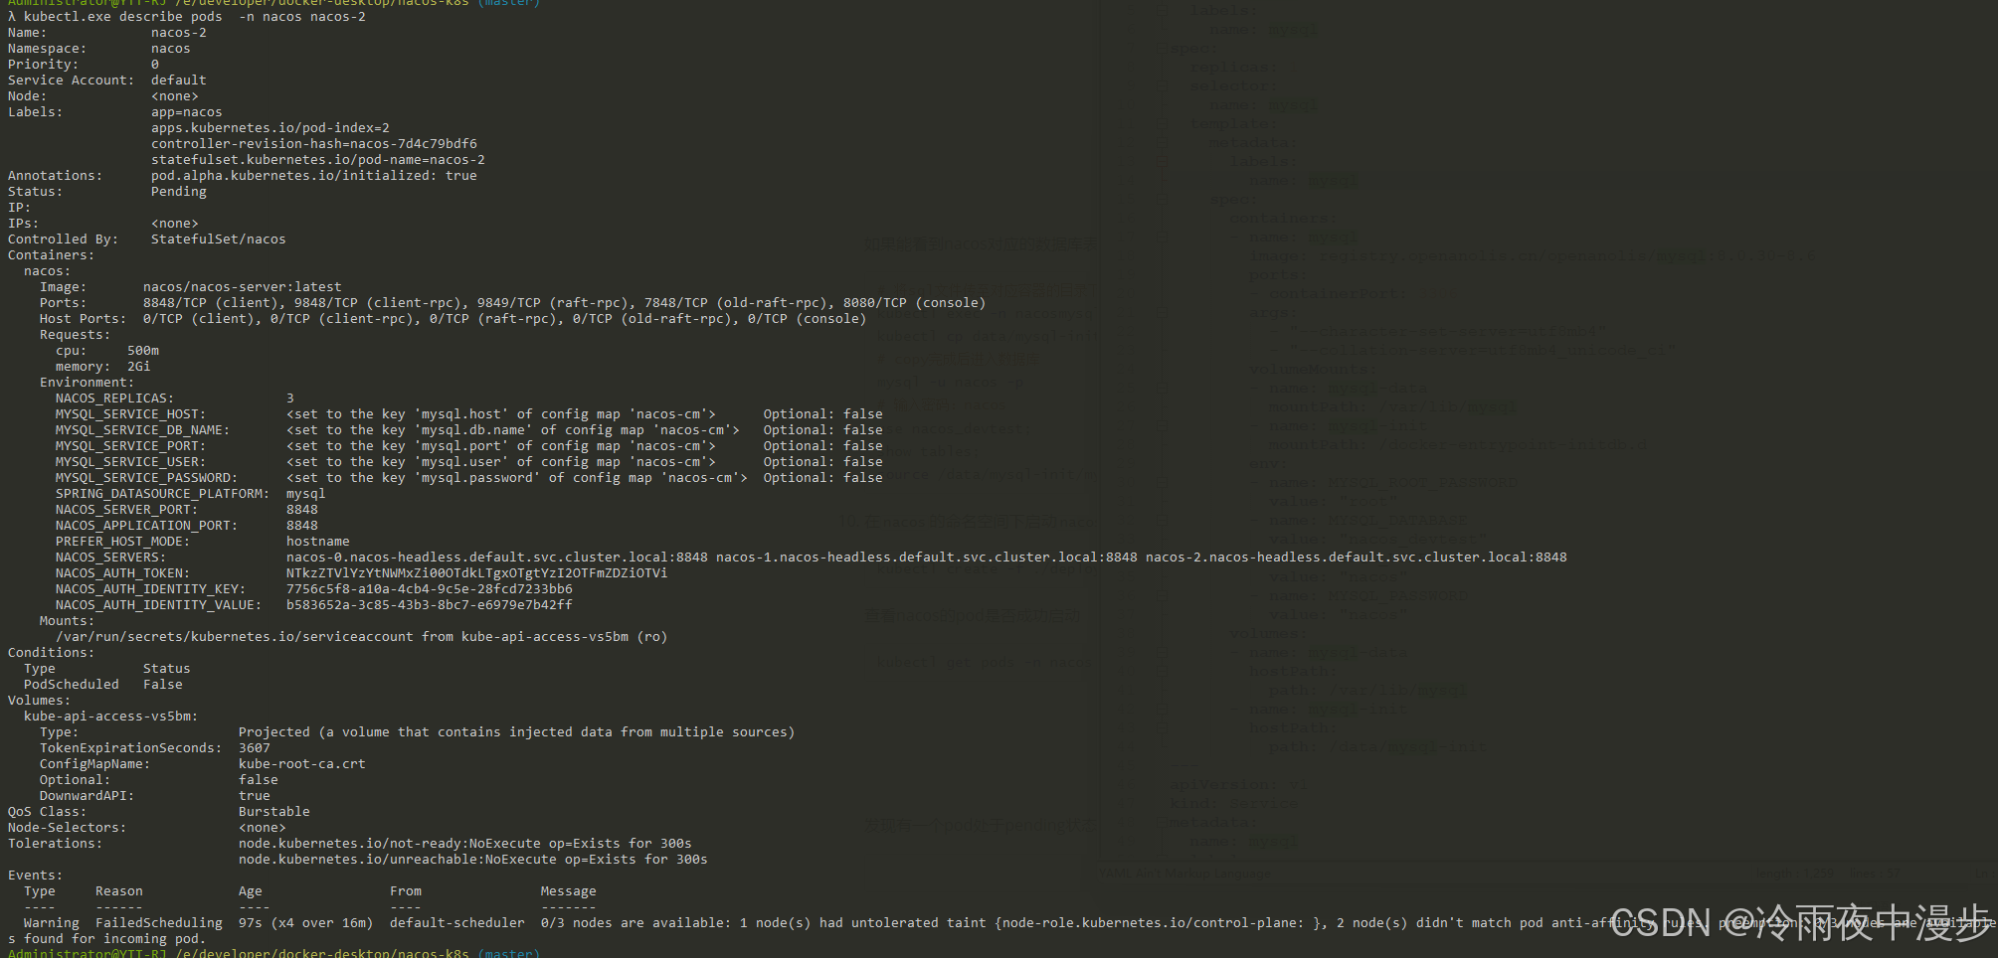Select the 'SPRING_DATASOURCE_PLATFORM:' variable name

pos(162,494)
